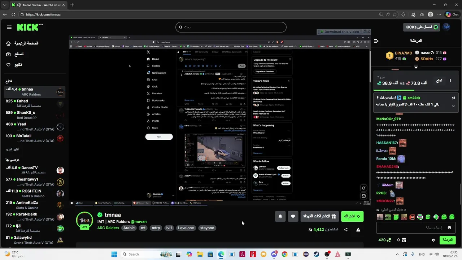The height and width of the screenshot is (260, 462).
Task: Click the notification bell under the stream
Action: pos(280,216)
